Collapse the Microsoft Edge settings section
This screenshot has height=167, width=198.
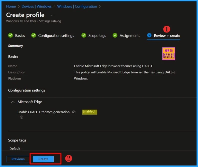pos(13,102)
